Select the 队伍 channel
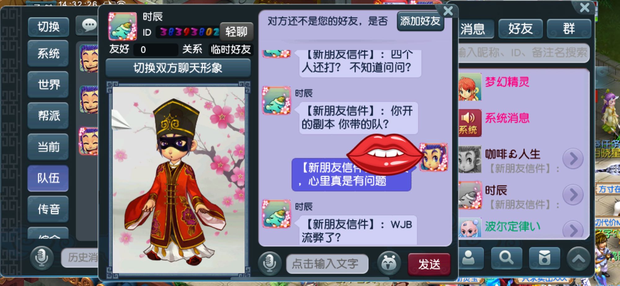The image size is (620, 286). click(x=48, y=178)
